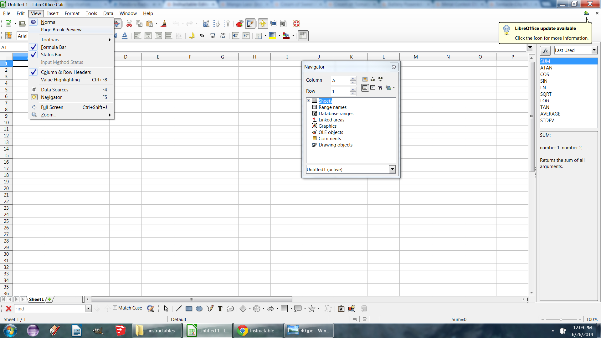Toggle the Show Draw Functions icon
The width and height of the screenshot is (601, 338).
click(250, 23)
